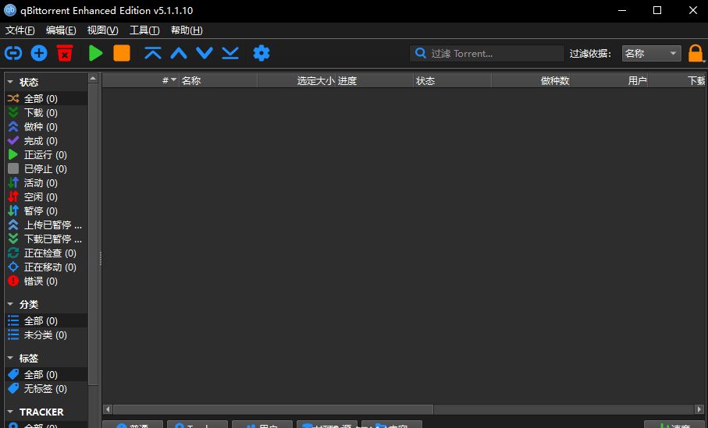Screen dimensions: 708x428
Task: Open the 文件(F) menu
Action: [x=20, y=30]
